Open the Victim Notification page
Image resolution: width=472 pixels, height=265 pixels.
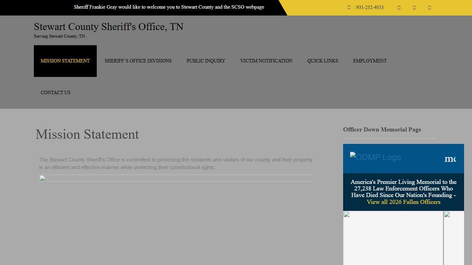coord(266,61)
